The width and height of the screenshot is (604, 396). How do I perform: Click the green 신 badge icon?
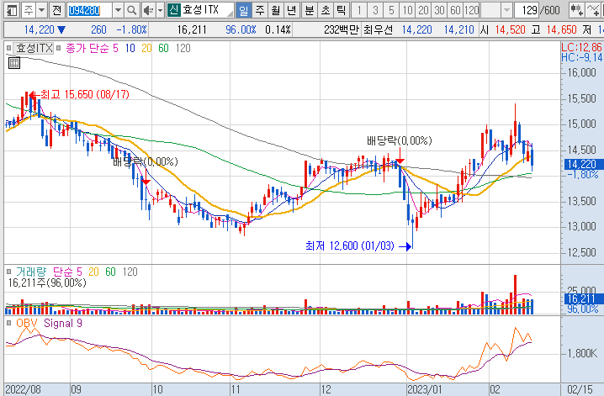point(174,10)
